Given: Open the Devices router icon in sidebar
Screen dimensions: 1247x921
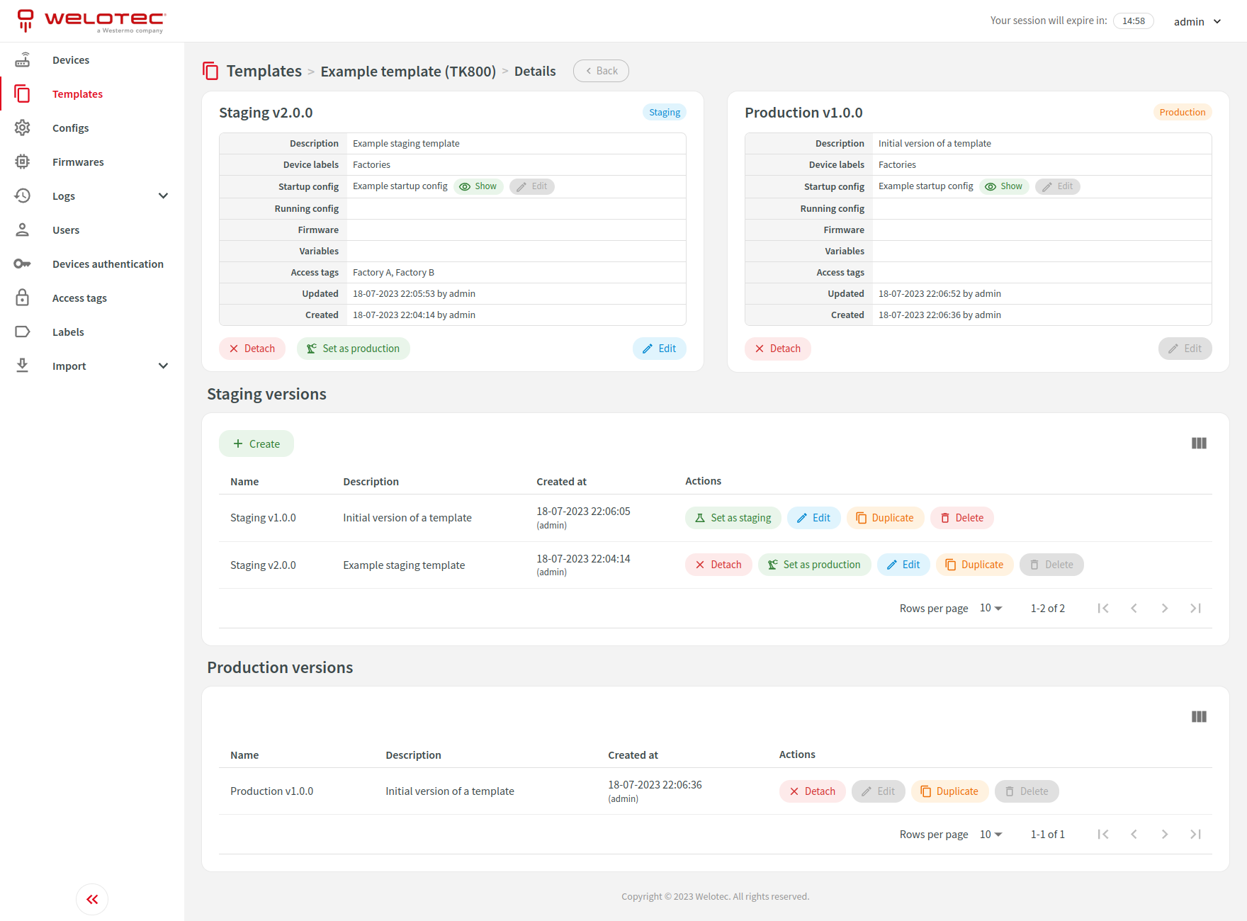Looking at the screenshot, I should tap(23, 60).
